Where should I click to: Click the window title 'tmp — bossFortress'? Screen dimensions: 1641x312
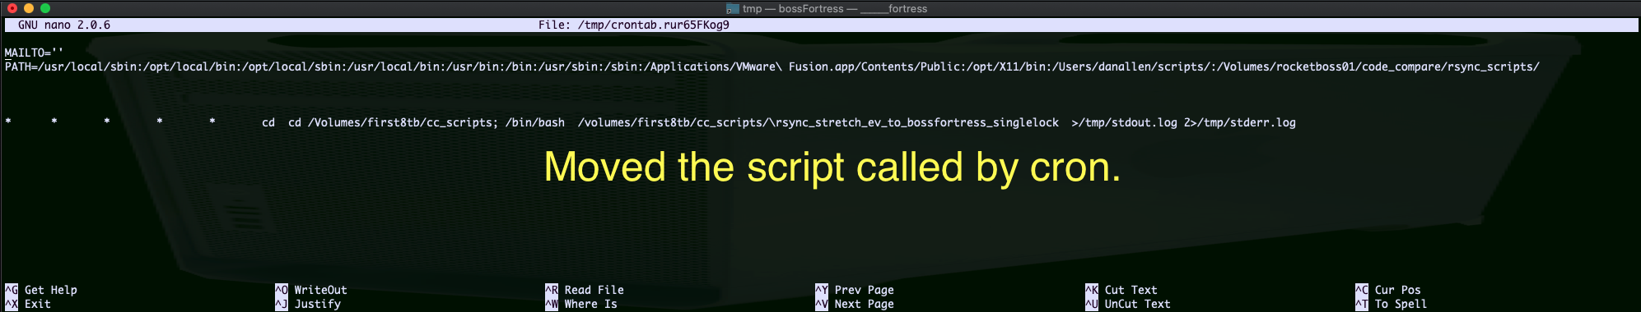coord(793,8)
